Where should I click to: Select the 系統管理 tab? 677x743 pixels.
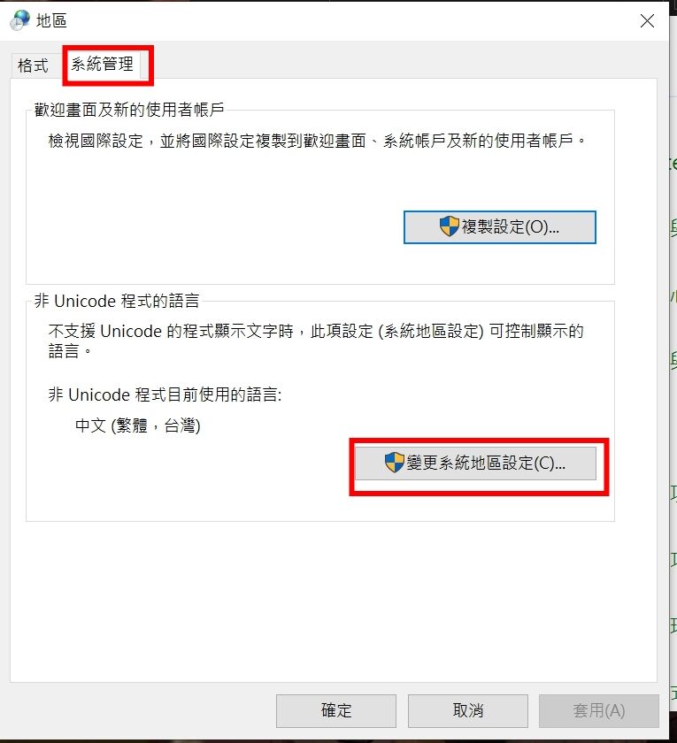click(x=103, y=64)
